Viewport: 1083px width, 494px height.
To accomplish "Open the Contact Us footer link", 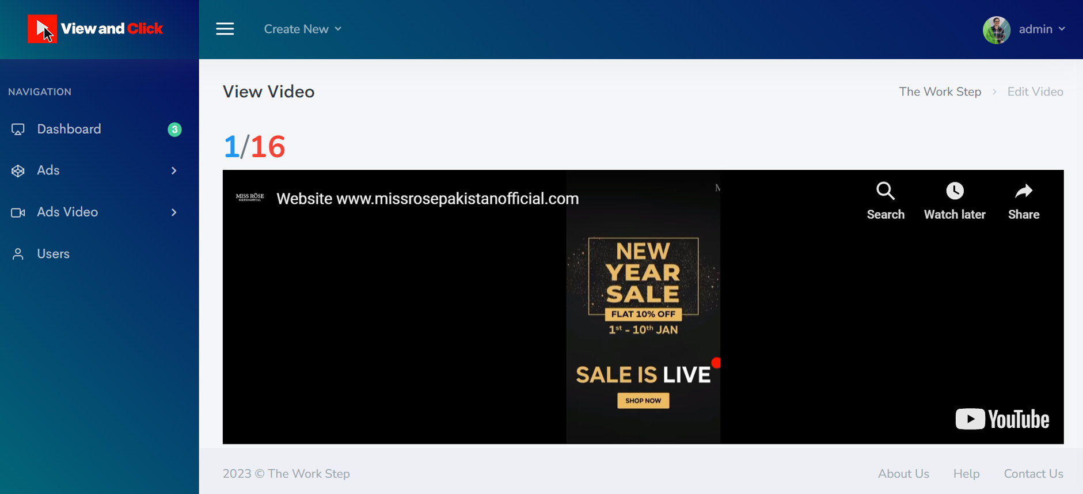I will [x=1033, y=473].
